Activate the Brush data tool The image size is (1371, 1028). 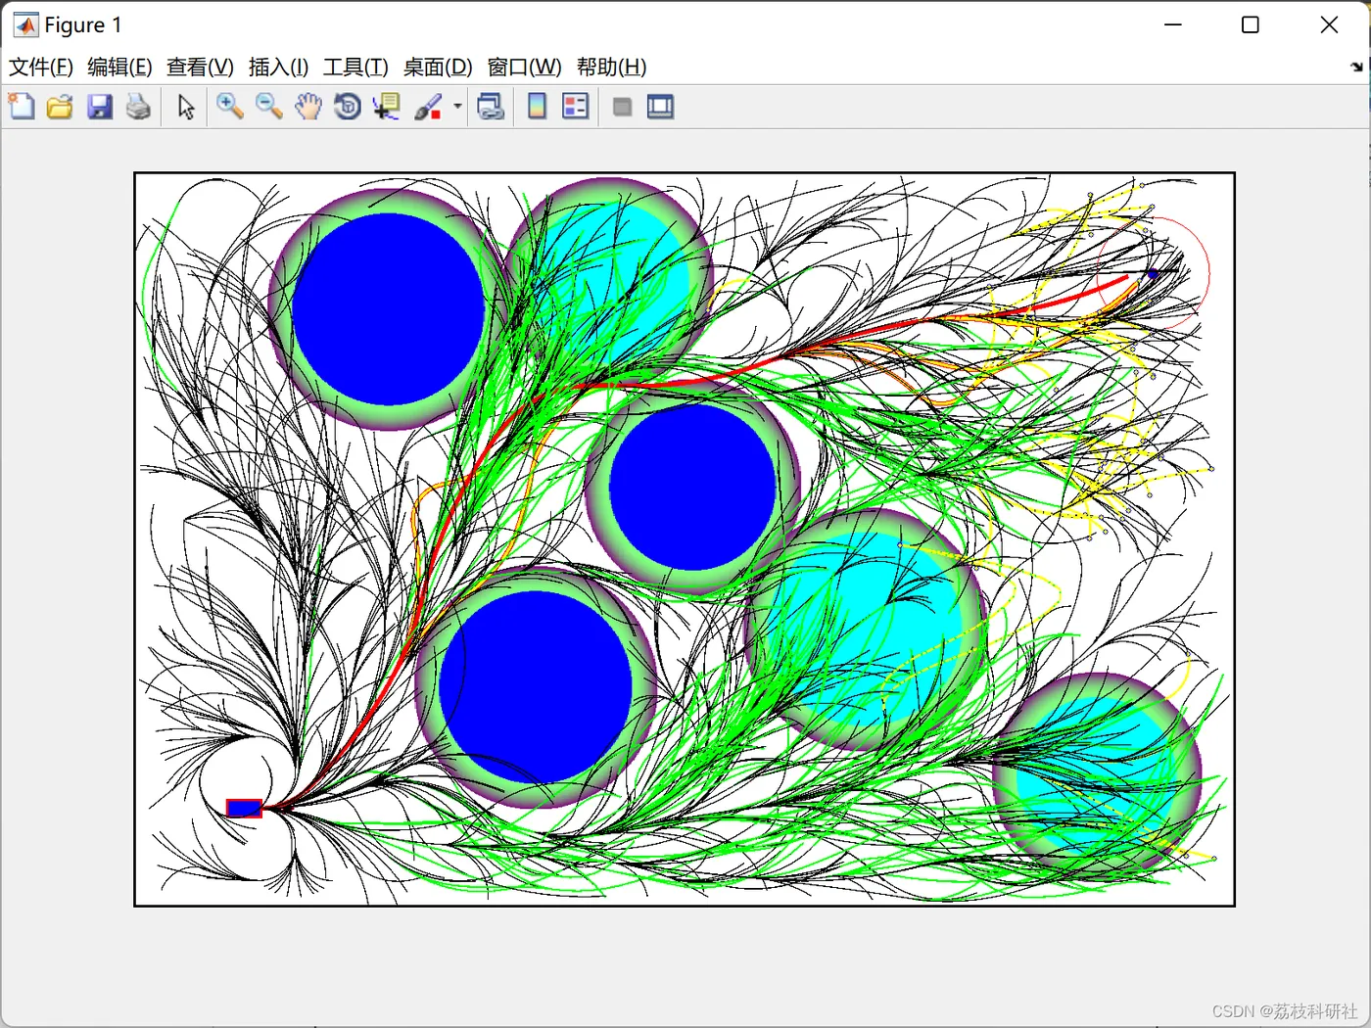tap(428, 107)
